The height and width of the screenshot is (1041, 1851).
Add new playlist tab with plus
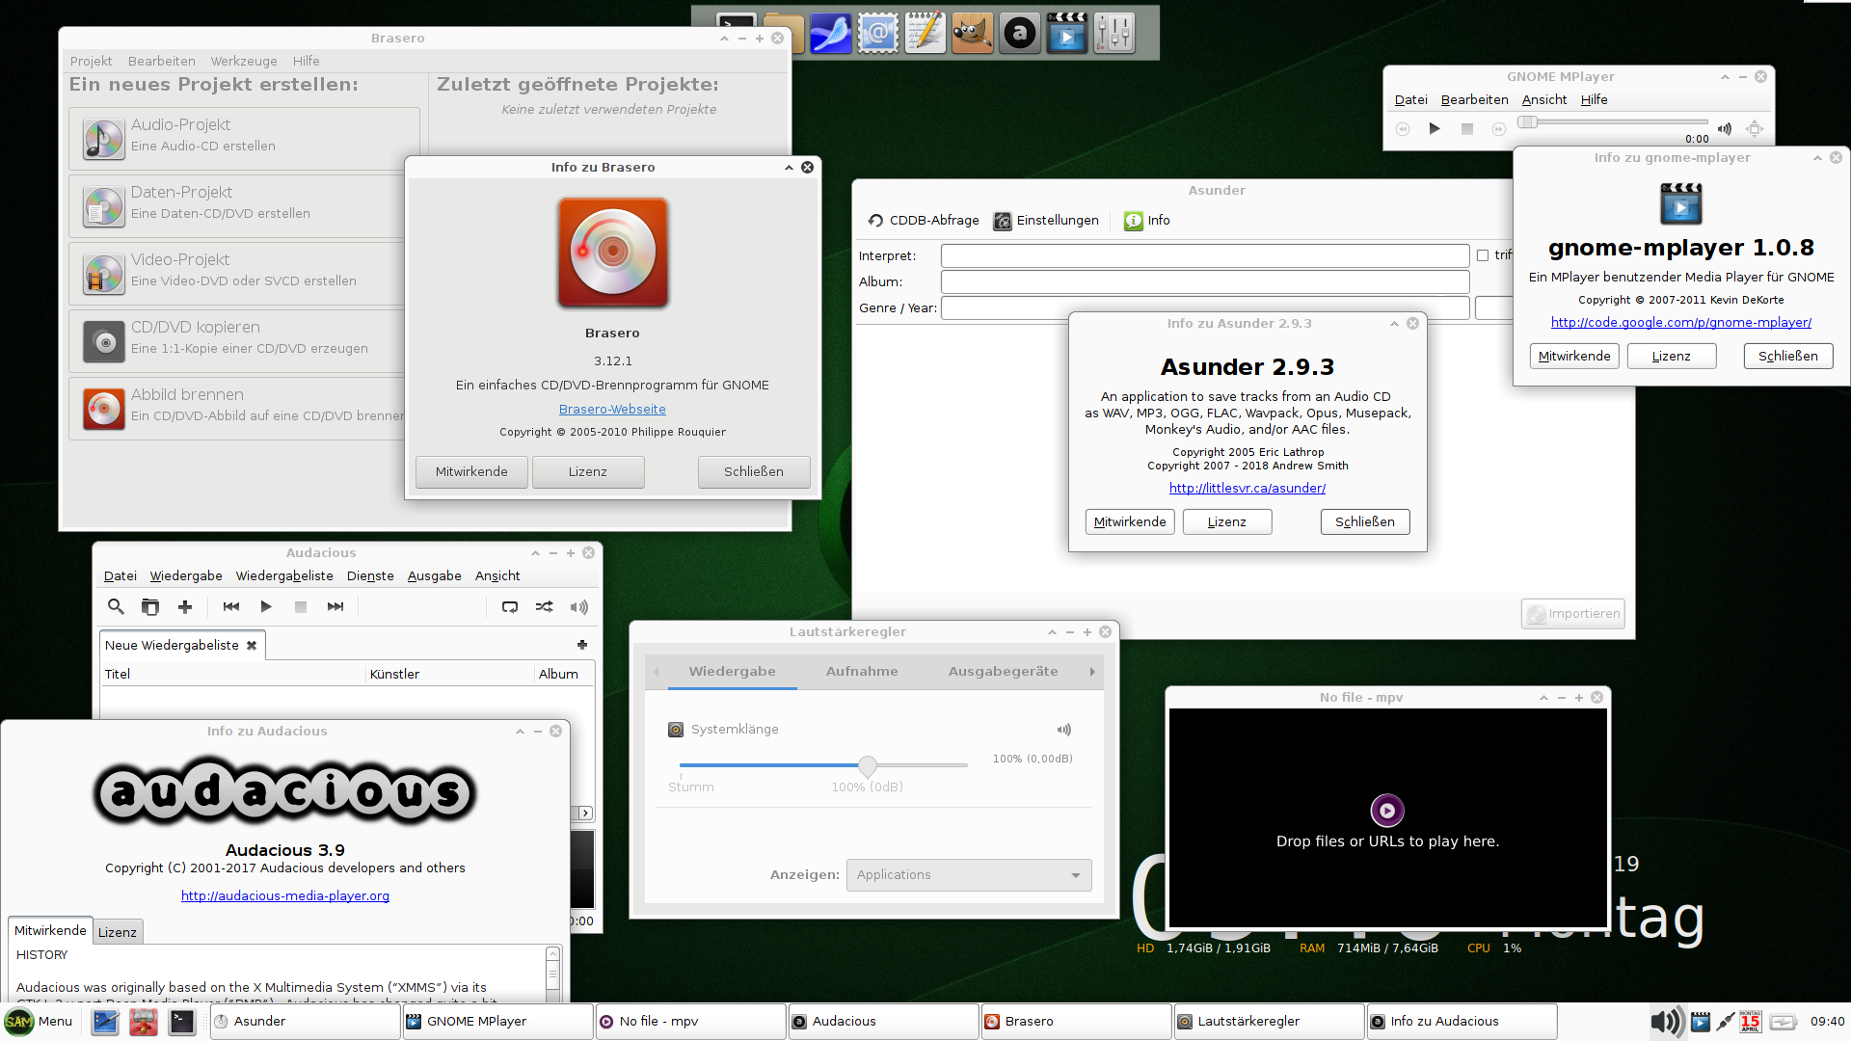582,645
